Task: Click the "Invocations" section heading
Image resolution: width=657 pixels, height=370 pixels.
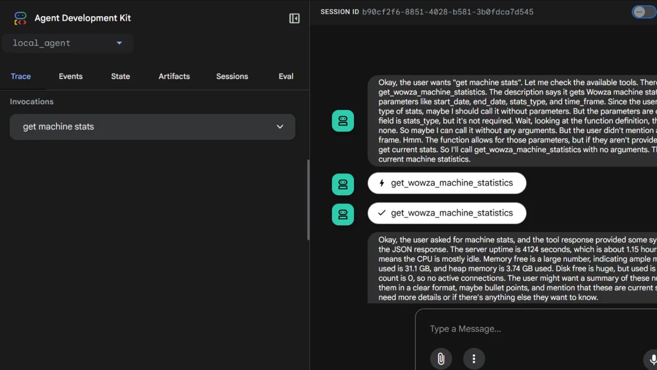Action: coord(31,102)
